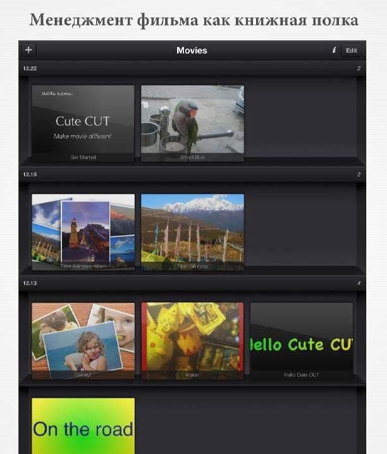Open the info icon in header
Screen dimensions: 387x454
coord(334,50)
